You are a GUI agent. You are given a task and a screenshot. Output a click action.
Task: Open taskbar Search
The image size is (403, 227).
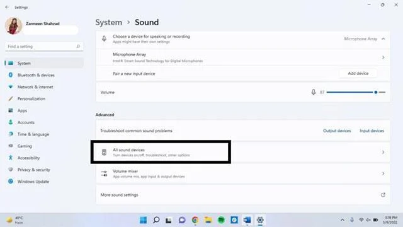tap(156, 220)
